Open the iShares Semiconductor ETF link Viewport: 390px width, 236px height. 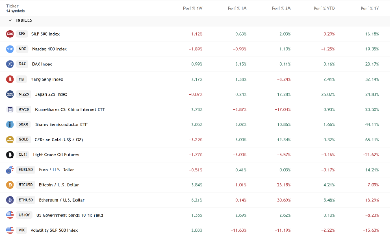point(60,124)
